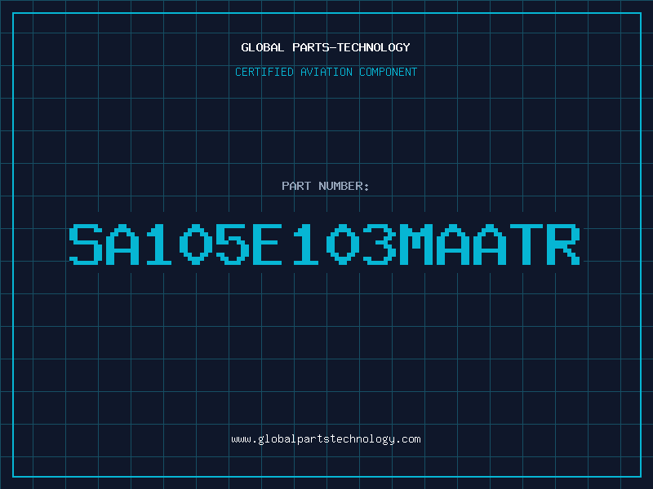Open the www.globalpartstechnology.com link

click(x=326, y=439)
